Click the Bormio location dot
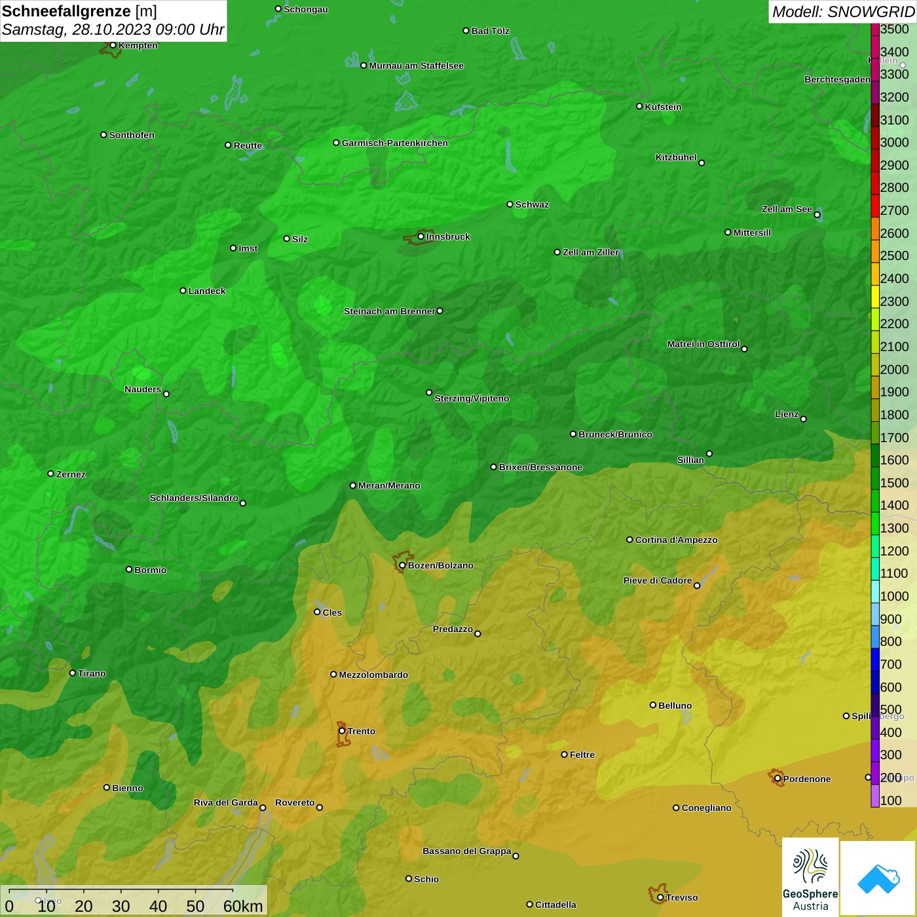 click(129, 569)
